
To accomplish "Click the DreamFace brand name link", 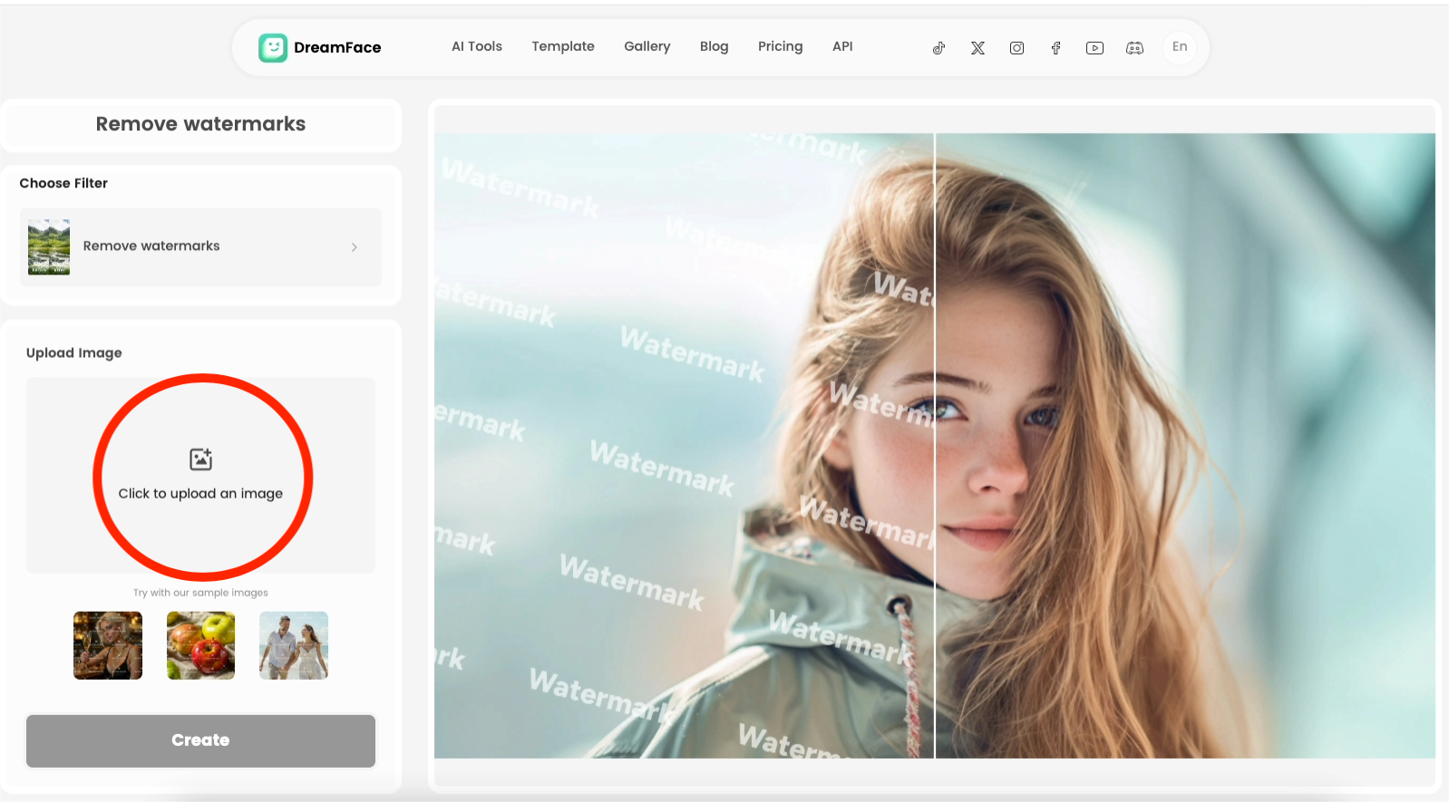I will (x=337, y=47).
